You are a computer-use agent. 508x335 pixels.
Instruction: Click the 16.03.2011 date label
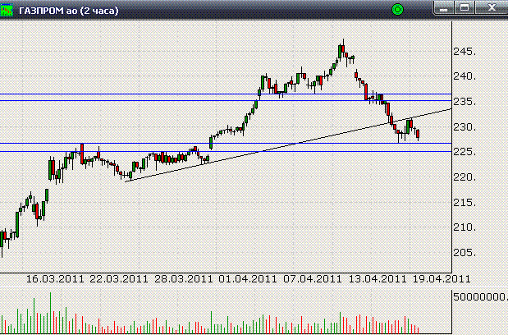tap(55, 279)
